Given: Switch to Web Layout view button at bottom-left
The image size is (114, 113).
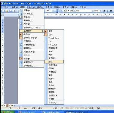Looking at the screenshot, I should click(x=5, y=105).
